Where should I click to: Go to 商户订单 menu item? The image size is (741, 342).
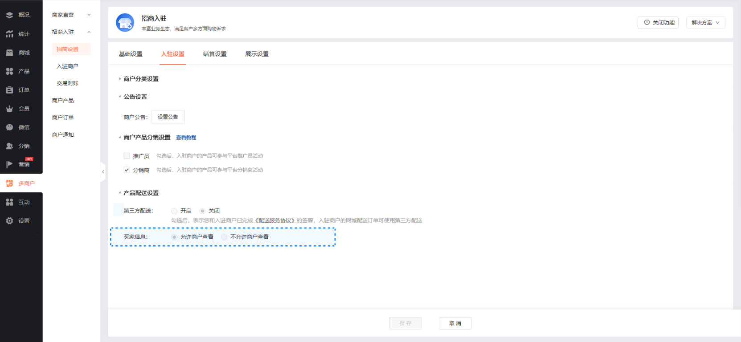63,118
